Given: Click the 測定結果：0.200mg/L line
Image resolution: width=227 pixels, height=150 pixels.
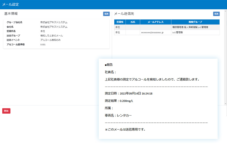Looking at the screenshot, I should 119,101.
